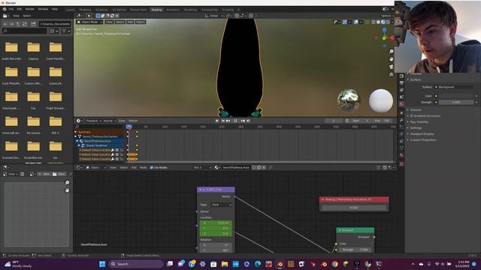Click the blue Z axis gizmo handle
Screen dimensions: 481x270
pos(385,30)
